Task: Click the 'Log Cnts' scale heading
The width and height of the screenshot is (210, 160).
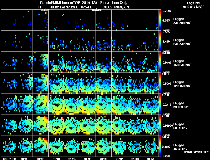Action: pyautogui.click(x=193, y=3)
